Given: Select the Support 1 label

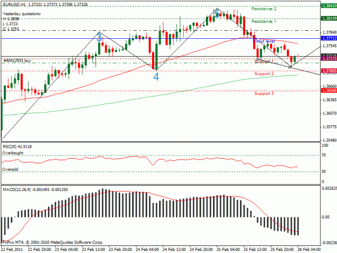Looking at the screenshot, I should click(264, 61).
